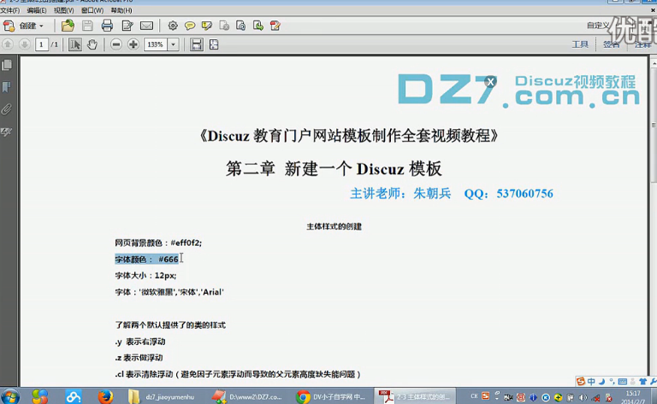Click the Open file folder icon
This screenshot has height=404, width=657.
68,26
